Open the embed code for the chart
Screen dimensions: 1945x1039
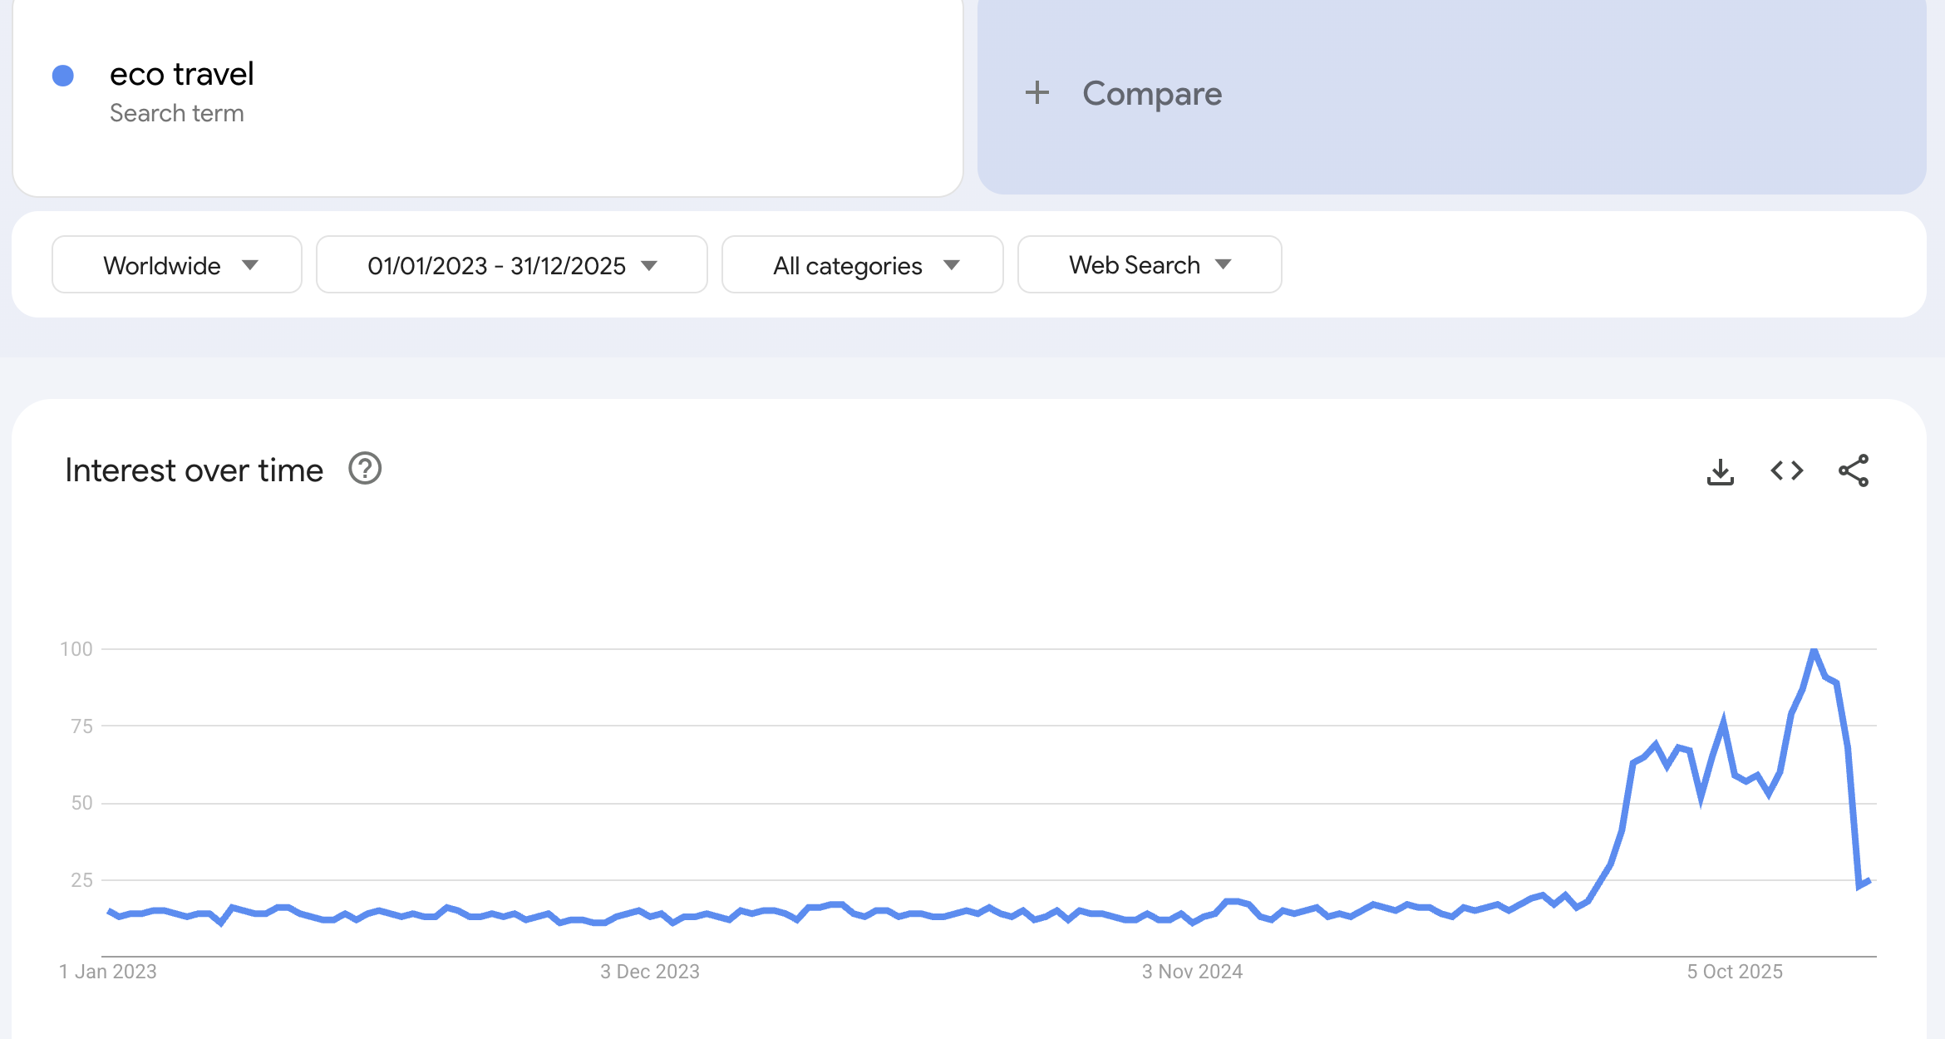click(1785, 470)
